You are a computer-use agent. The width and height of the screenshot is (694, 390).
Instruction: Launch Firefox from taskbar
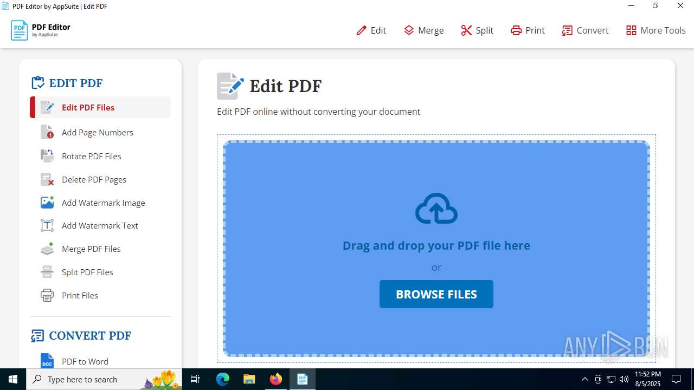276,379
